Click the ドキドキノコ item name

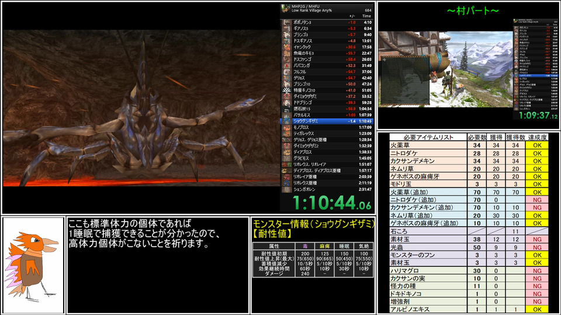point(406,294)
